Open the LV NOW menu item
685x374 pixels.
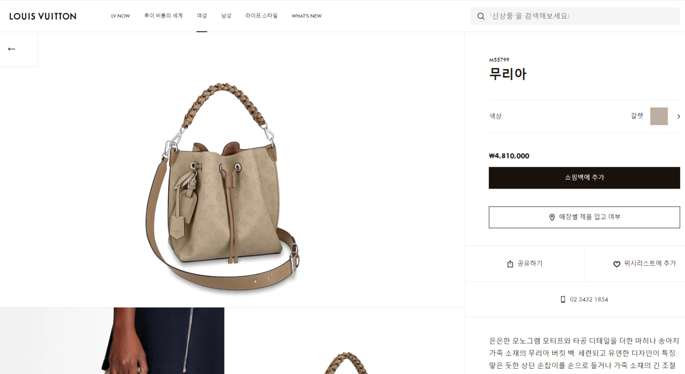(120, 16)
